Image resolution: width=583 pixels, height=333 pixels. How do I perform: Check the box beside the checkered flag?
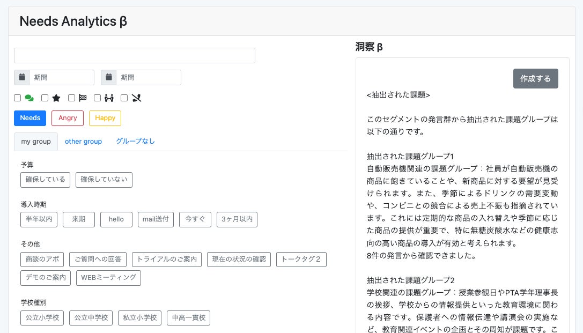point(71,98)
